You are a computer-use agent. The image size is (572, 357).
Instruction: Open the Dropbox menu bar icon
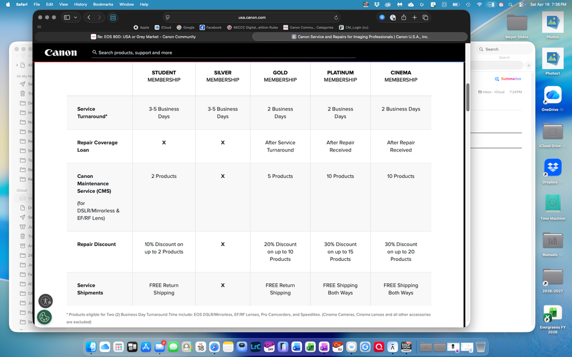(x=377, y=5)
